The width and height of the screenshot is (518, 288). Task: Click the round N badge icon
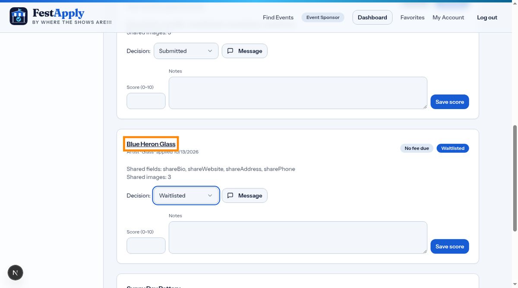16,272
